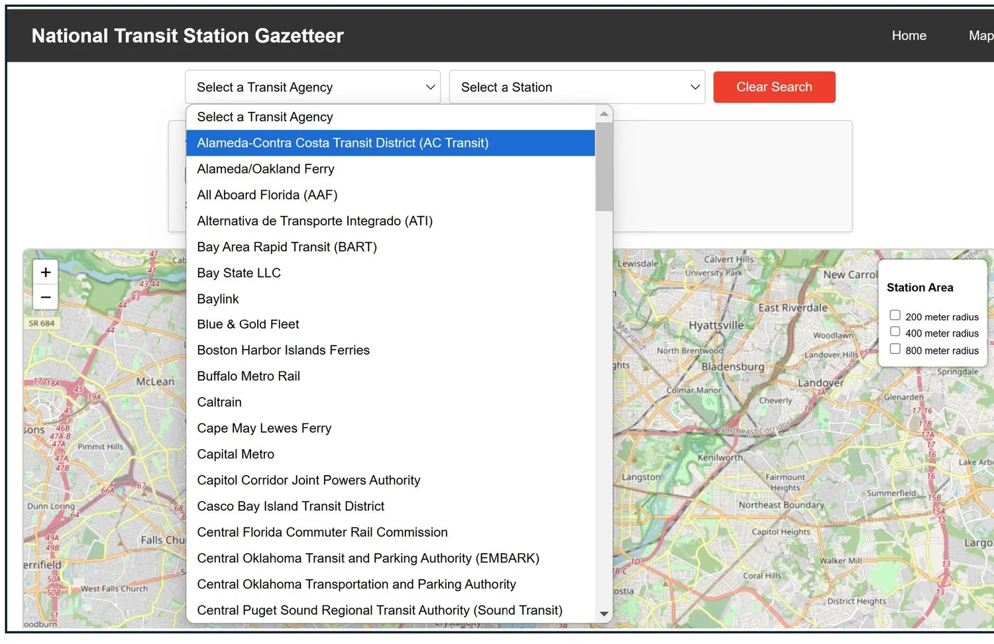Viewport: 994px width, 644px height.
Task: Select Central Puget Sound Regional Transit Authority
Action: click(379, 610)
